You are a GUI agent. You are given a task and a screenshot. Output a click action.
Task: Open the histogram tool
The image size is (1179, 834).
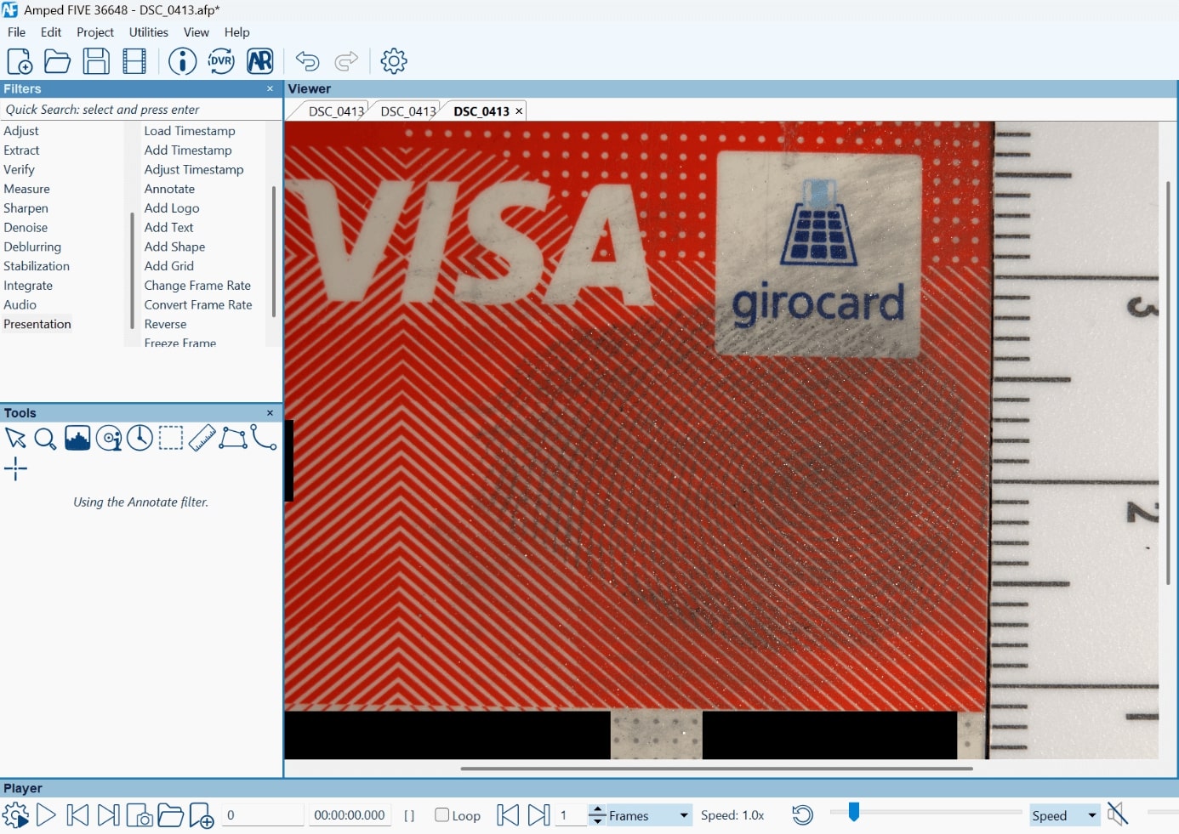coord(77,438)
